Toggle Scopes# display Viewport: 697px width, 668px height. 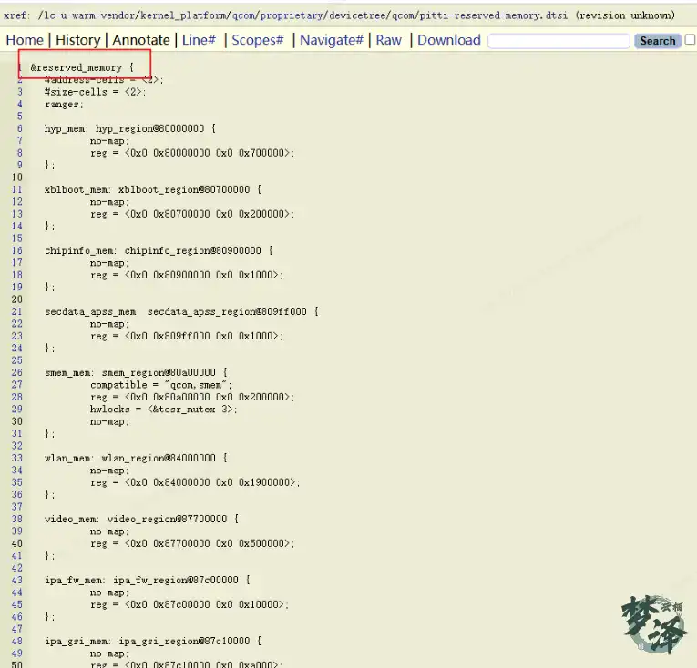257,40
